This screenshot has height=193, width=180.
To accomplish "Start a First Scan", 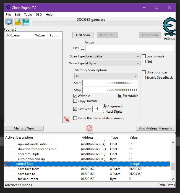I will (x=83, y=35).
